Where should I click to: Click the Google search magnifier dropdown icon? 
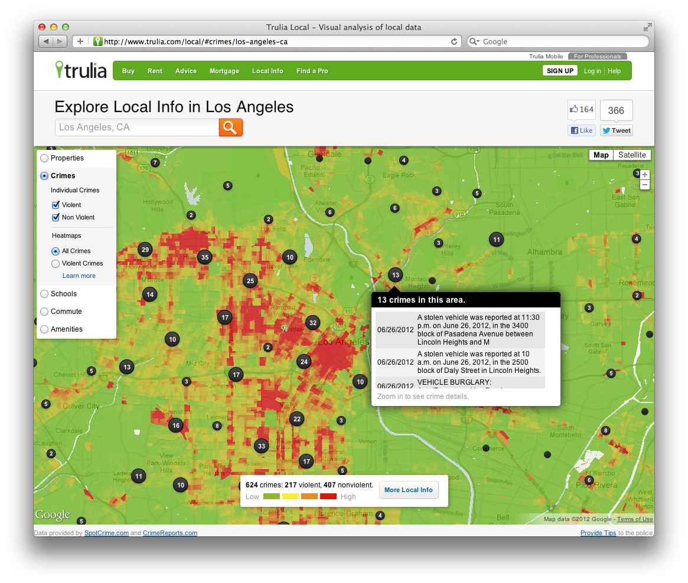tap(474, 42)
